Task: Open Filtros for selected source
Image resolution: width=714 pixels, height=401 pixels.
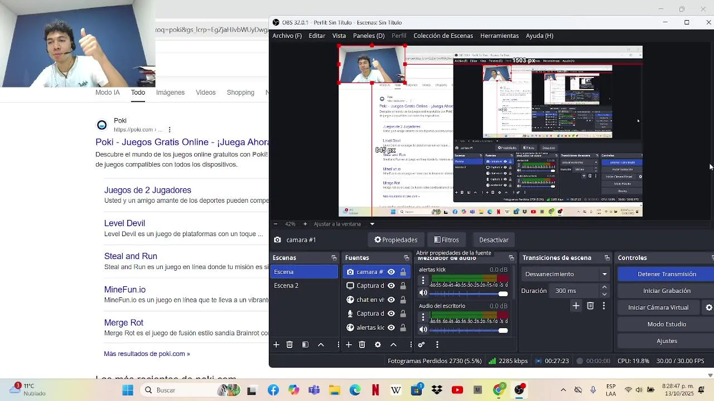Action: (446, 240)
